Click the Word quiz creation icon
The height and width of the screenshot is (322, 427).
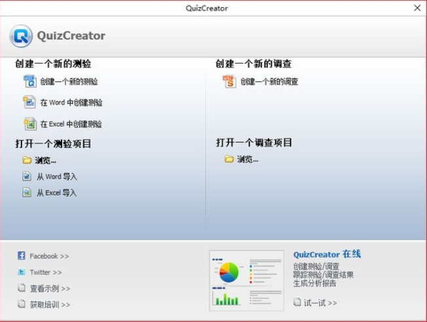pyautogui.click(x=29, y=102)
